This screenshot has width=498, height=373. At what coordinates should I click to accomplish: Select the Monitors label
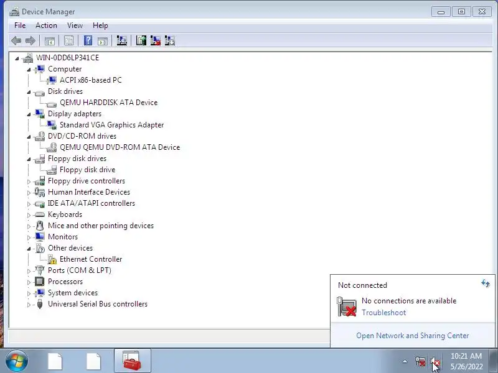(x=63, y=237)
